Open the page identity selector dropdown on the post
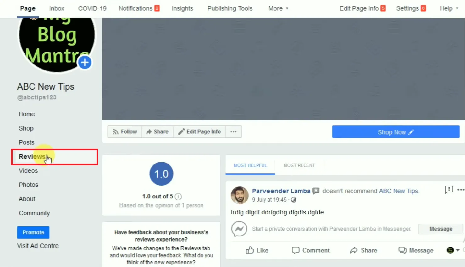The height and width of the screenshot is (267, 465). [453, 250]
